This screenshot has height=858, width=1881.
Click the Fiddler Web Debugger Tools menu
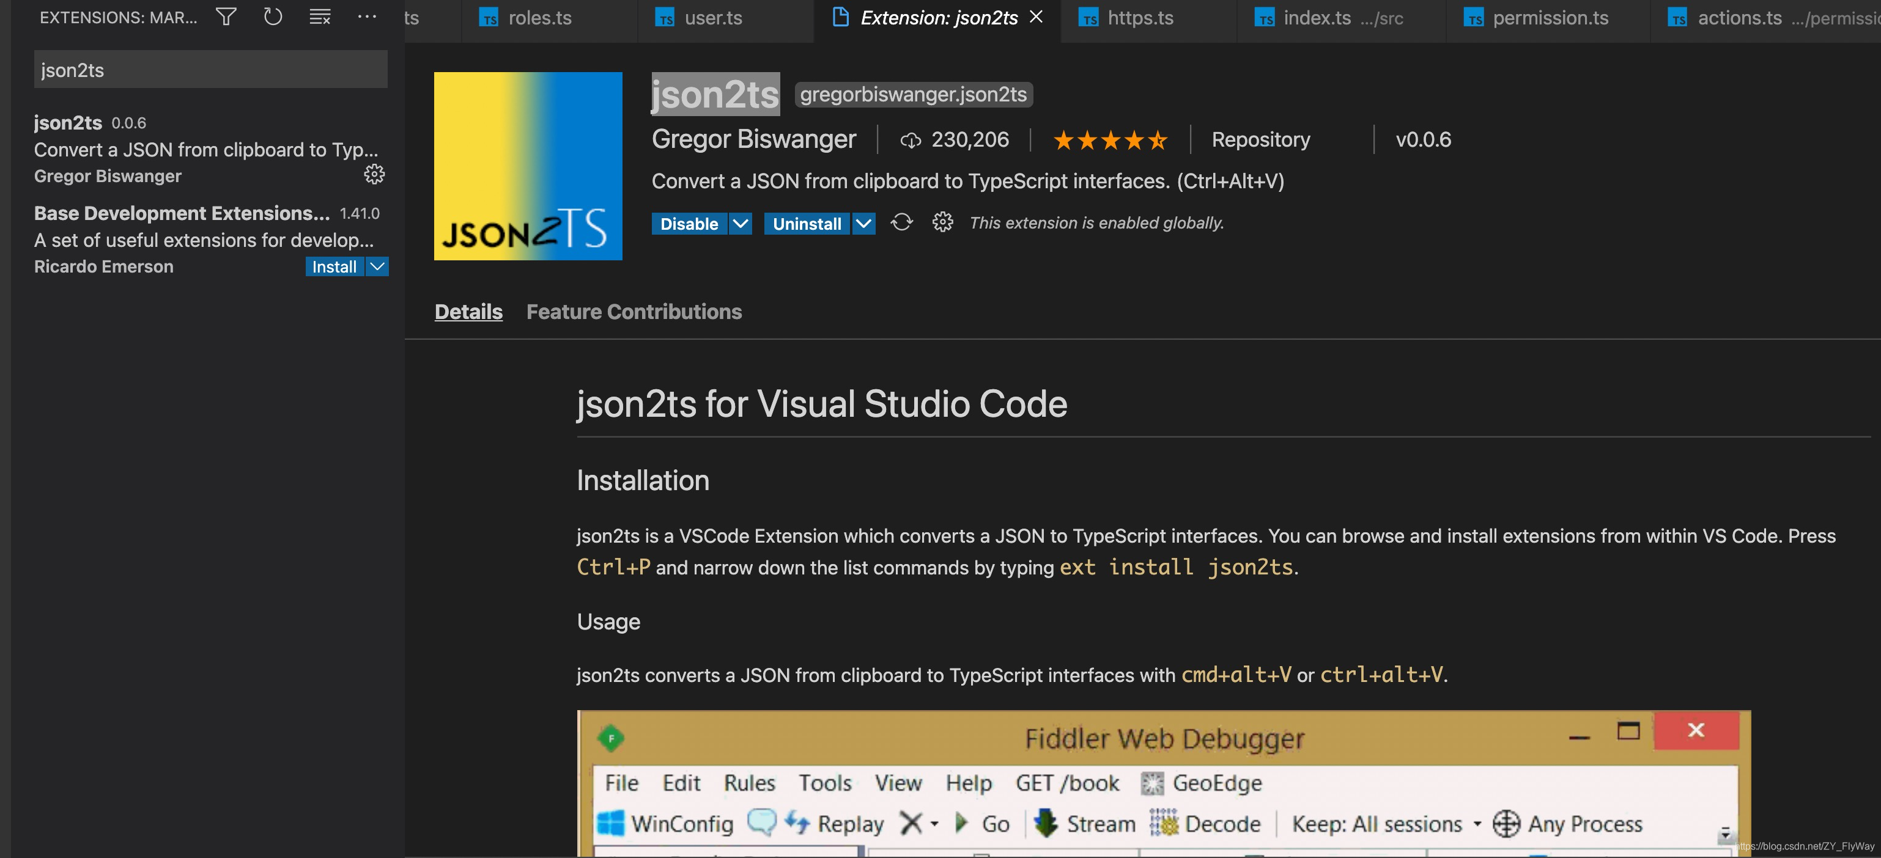[824, 782]
